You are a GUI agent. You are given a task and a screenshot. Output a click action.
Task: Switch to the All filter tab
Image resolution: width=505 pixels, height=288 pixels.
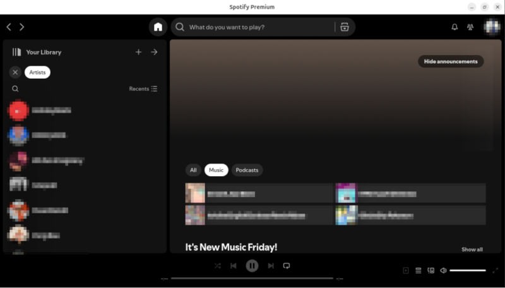[193, 170]
